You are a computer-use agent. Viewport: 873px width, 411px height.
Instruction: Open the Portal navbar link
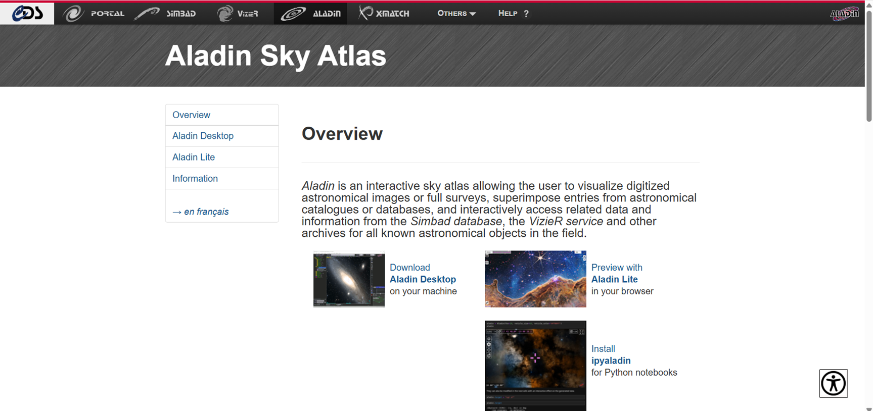107,14
